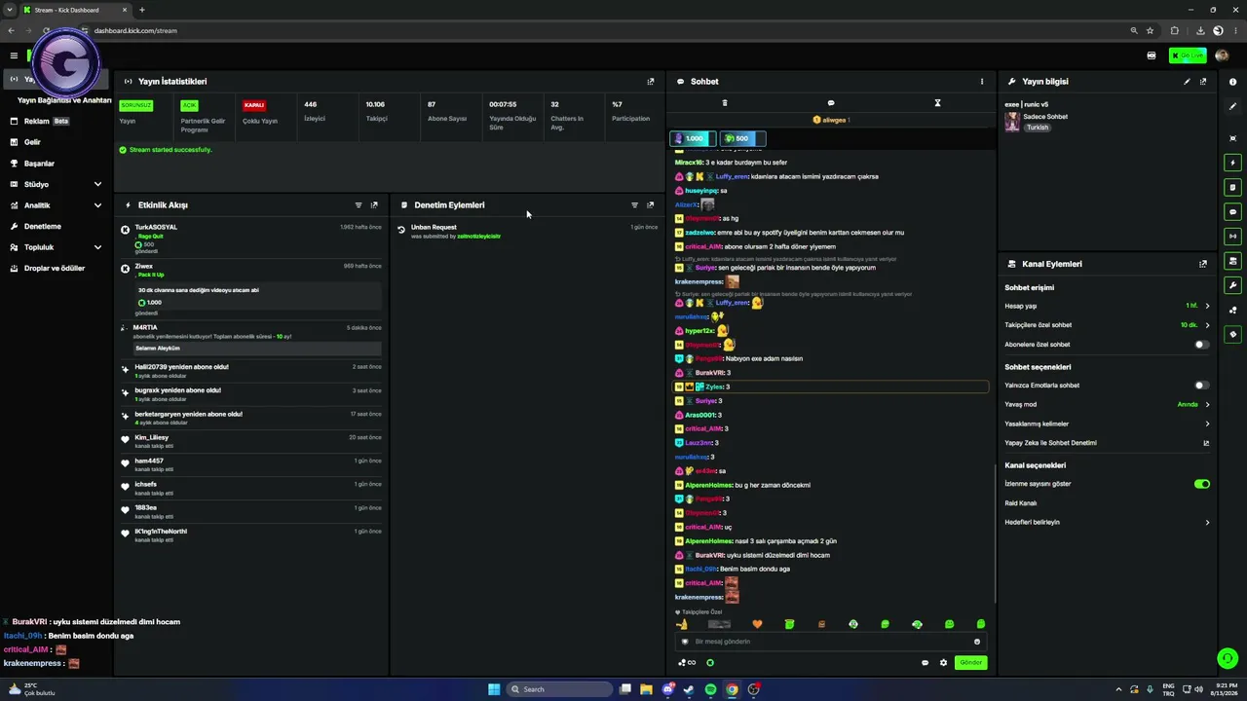This screenshot has height=701, width=1247.
Task: Select the hourglass tab in Sohbet
Action: coord(937,103)
